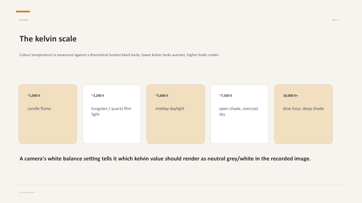Viewport: 362px width, 203px height.
Task: Click the "blue hour, deep shade" text
Action: pos(303,109)
